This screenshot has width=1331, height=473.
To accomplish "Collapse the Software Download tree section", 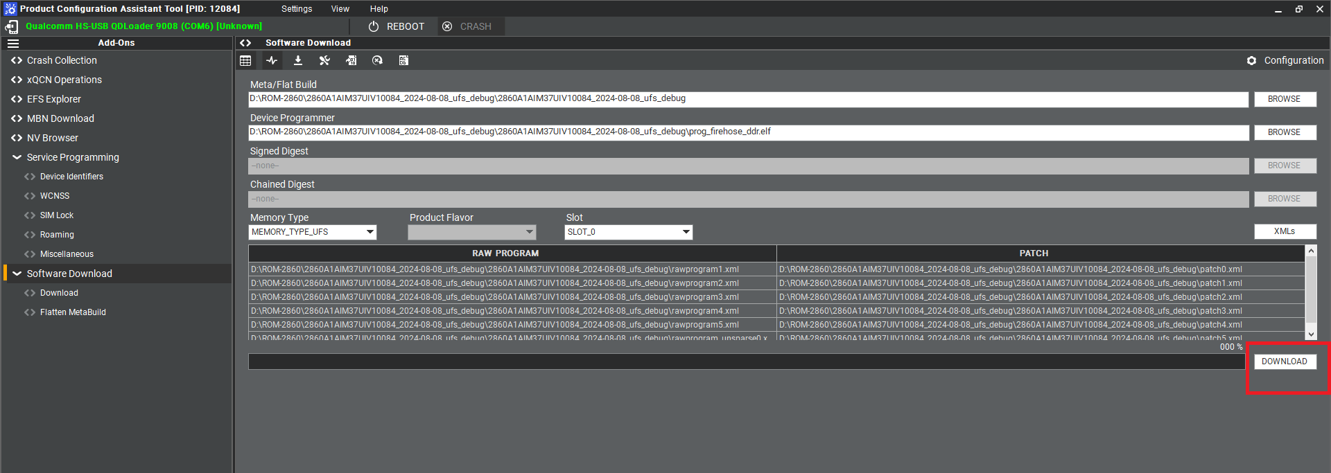I will (x=17, y=274).
